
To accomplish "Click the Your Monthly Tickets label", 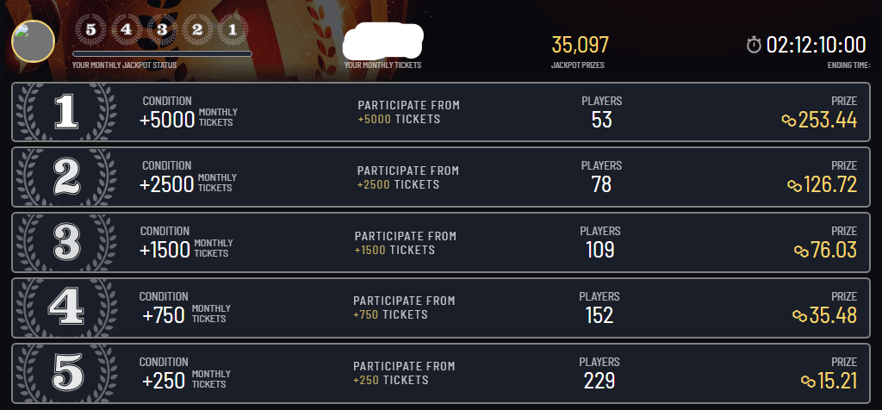I will coord(382,65).
